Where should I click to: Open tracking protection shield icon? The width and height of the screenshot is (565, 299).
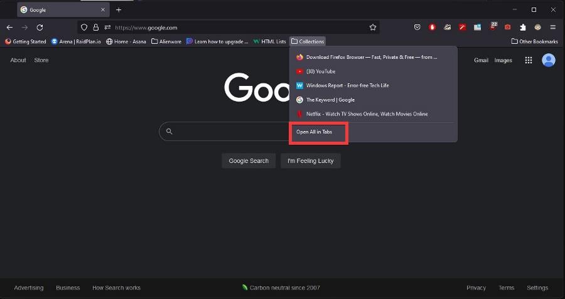84,28
